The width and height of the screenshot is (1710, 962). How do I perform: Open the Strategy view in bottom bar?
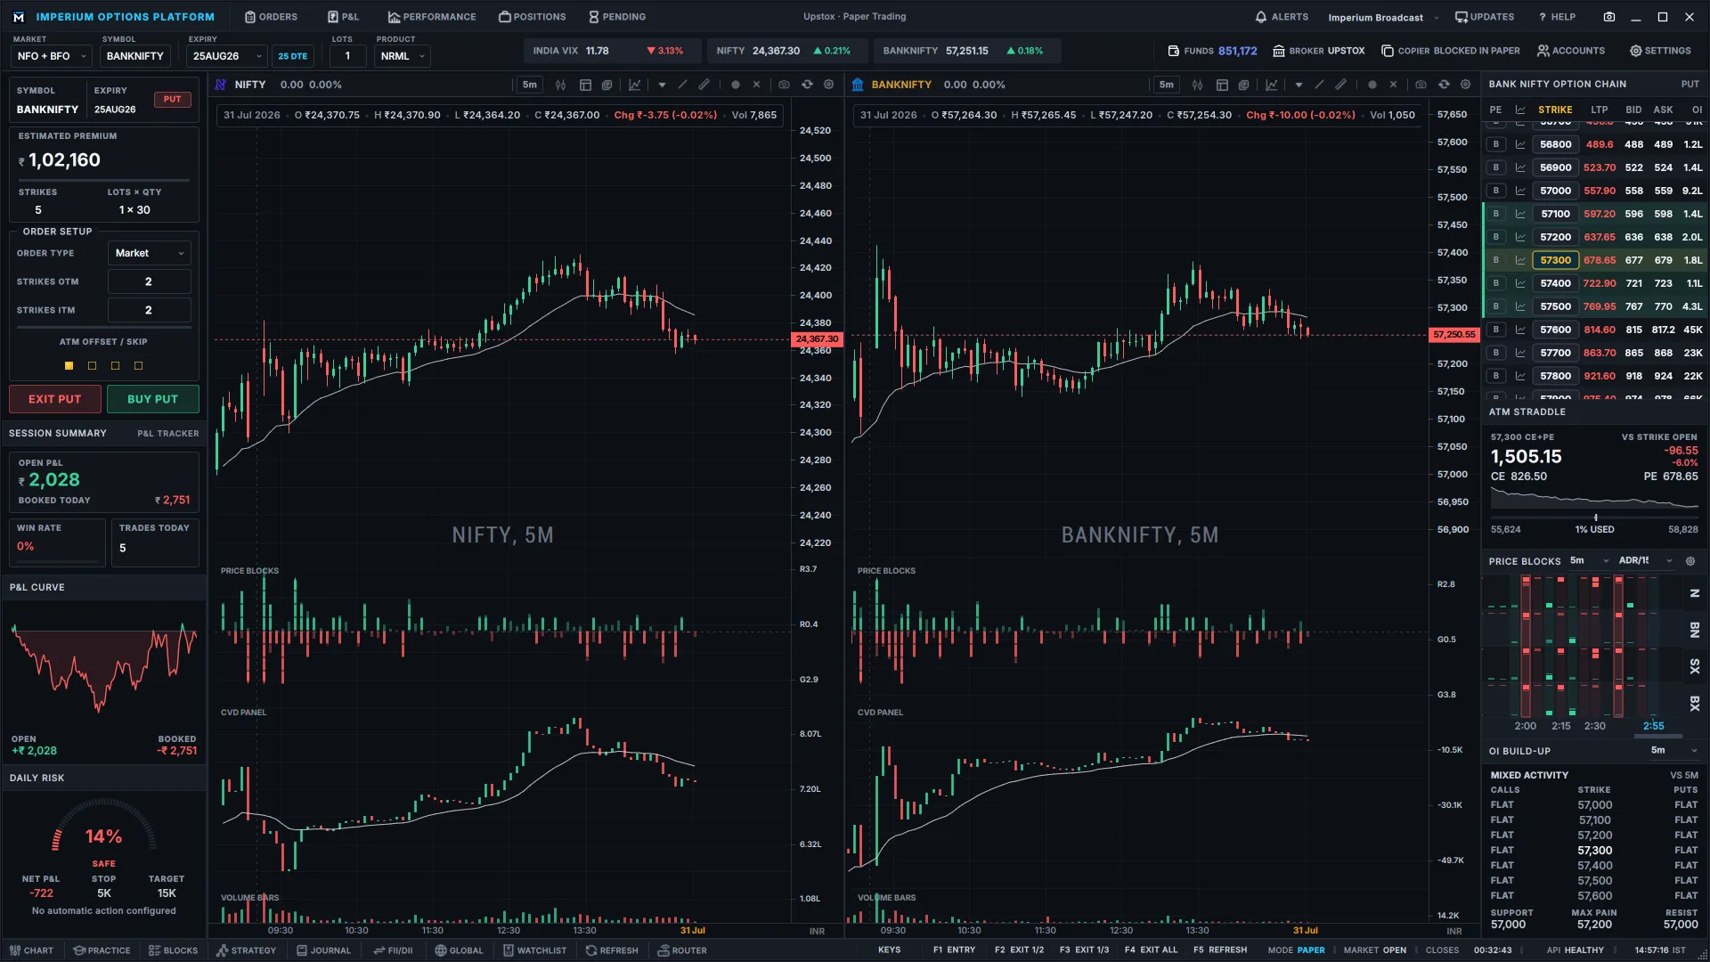tap(246, 950)
